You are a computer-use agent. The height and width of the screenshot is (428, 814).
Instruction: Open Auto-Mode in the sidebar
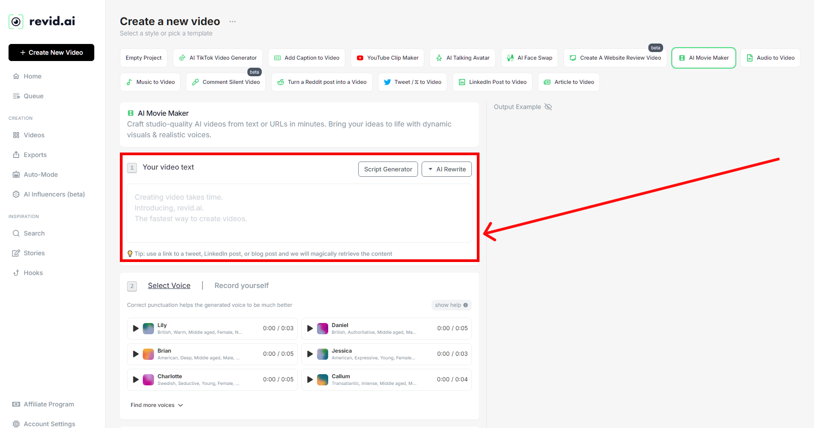click(40, 175)
